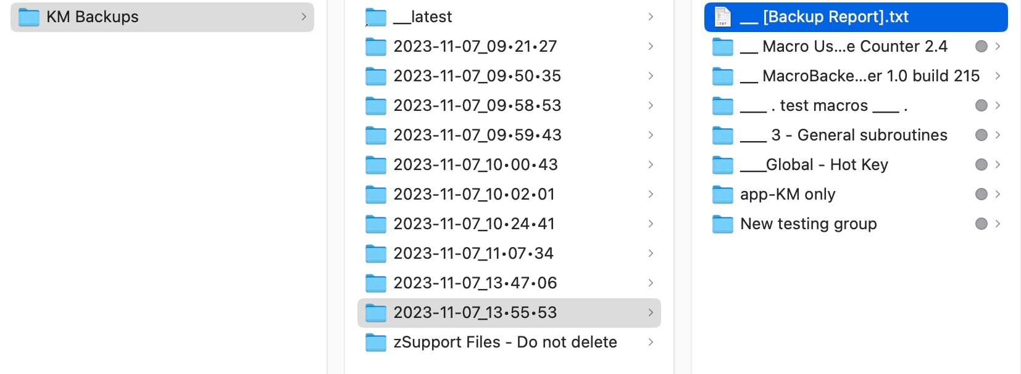Click the 2023-11-07_09•21•27 folder icon
This screenshot has height=374, width=1021.
pyautogui.click(x=376, y=47)
